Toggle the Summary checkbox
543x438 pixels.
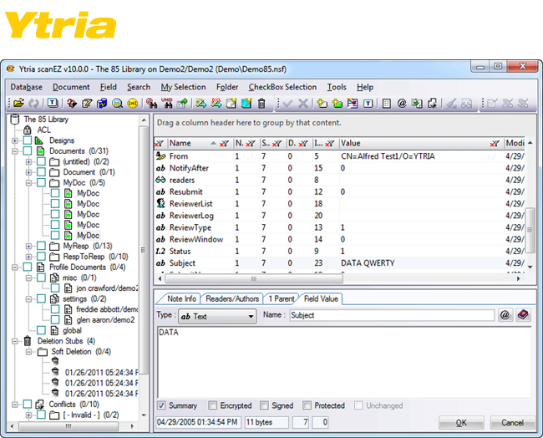pyautogui.click(x=161, y=405)
